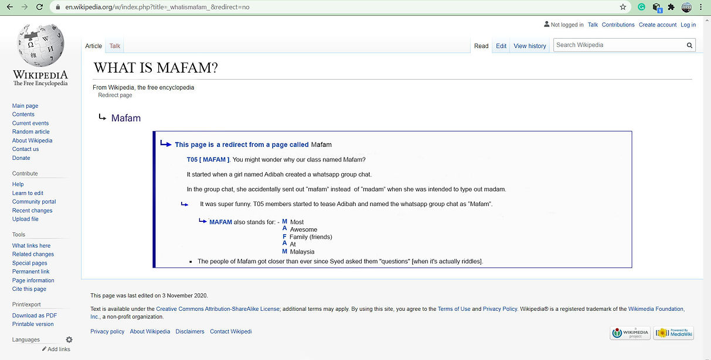Reload the page with refresh icon
The height and width of the screenshot is (360, 711).
coord(39,7)
